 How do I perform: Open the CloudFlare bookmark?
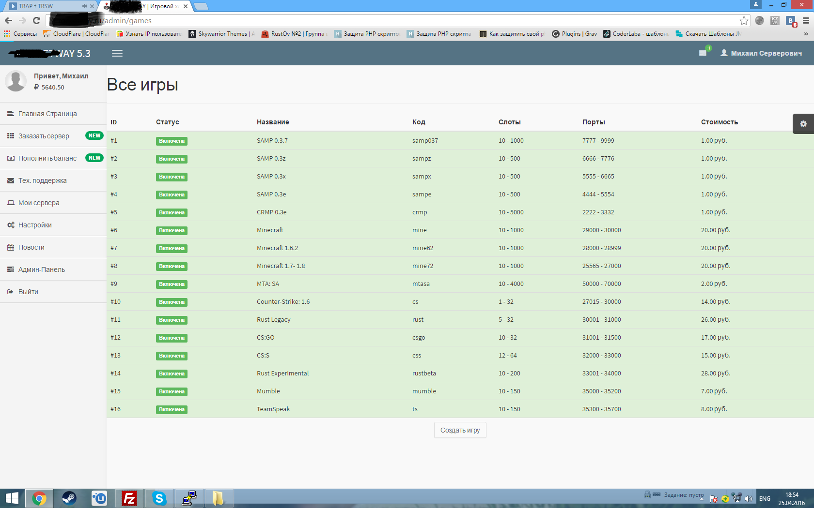(76, 34)
